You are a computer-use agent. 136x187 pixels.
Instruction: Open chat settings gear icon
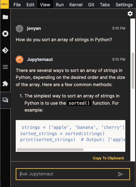[130, 14]
